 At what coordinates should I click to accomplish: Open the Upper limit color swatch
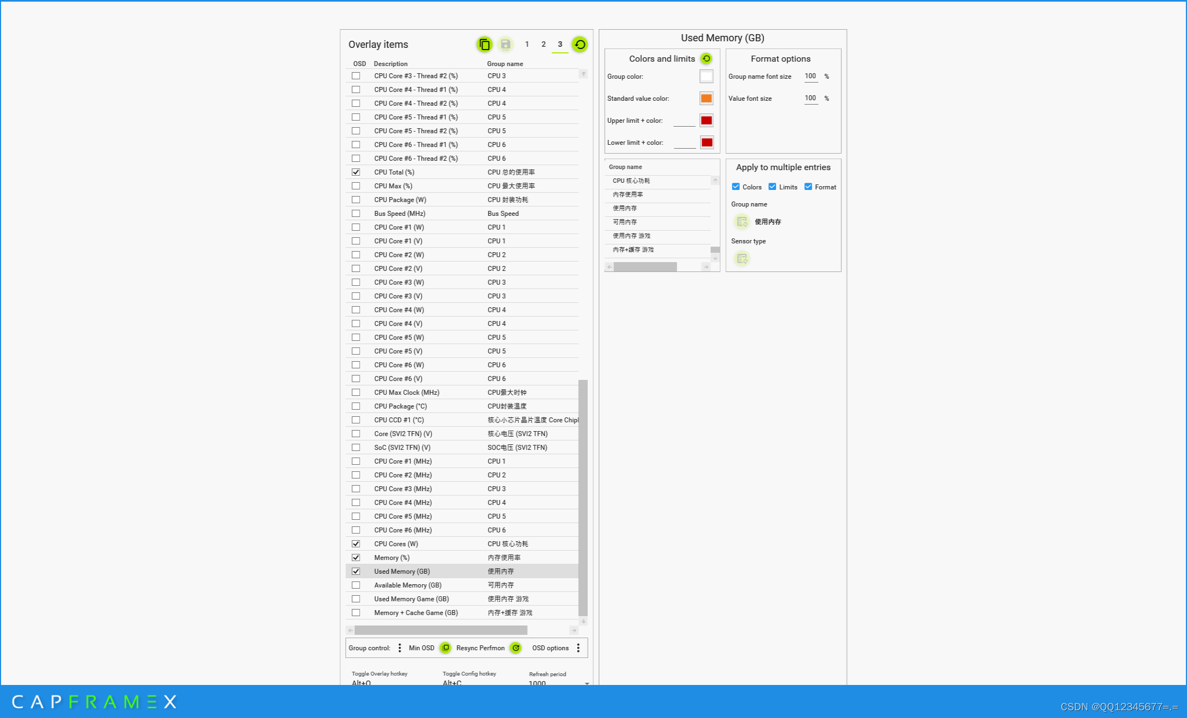tap(706, 121)
